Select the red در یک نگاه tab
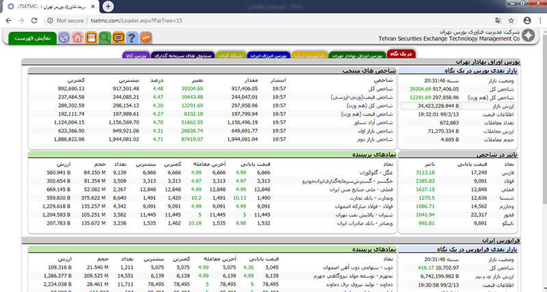547x292 pixels. click(401, 54)
